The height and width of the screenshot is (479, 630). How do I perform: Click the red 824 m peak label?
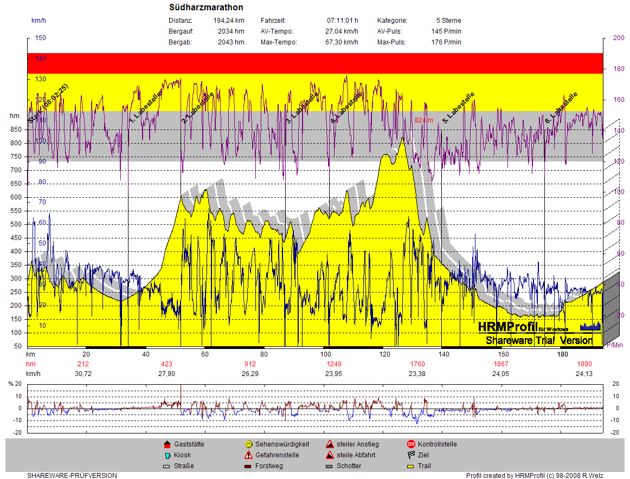(424, 120)
